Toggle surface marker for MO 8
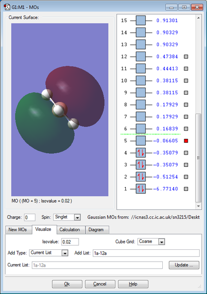This screenshot has height=294, width=207. (x=186, y=105)
